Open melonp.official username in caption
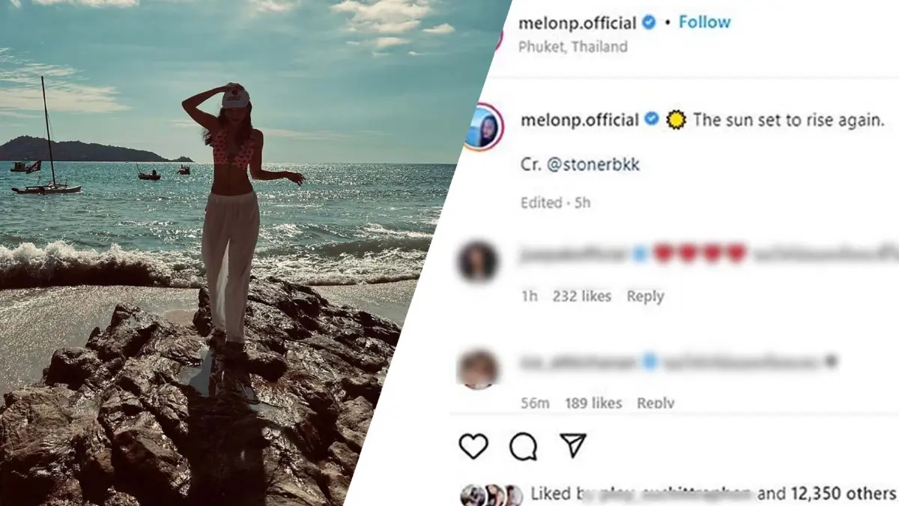 coord(579,120)
